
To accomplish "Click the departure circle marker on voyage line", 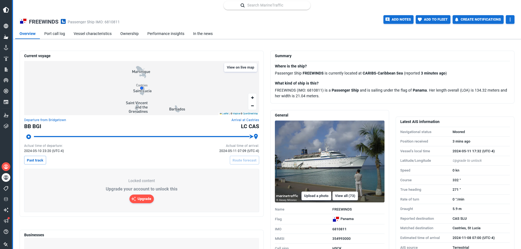I will pyautogui.click(x=28, y=137).
